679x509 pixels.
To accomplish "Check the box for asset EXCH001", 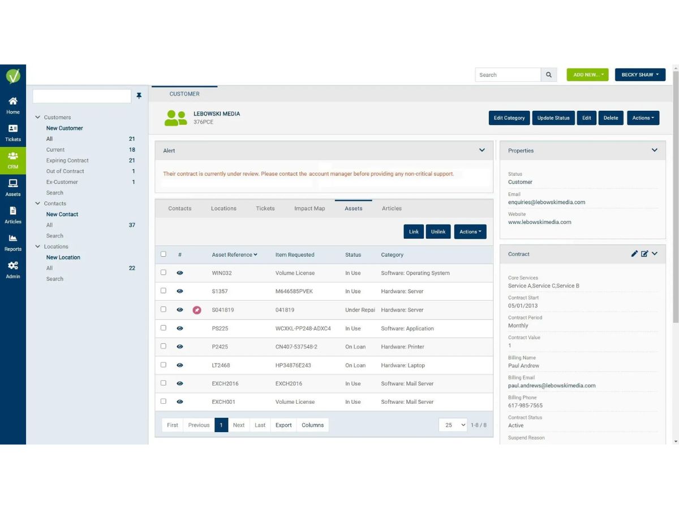I will [164, 401].
